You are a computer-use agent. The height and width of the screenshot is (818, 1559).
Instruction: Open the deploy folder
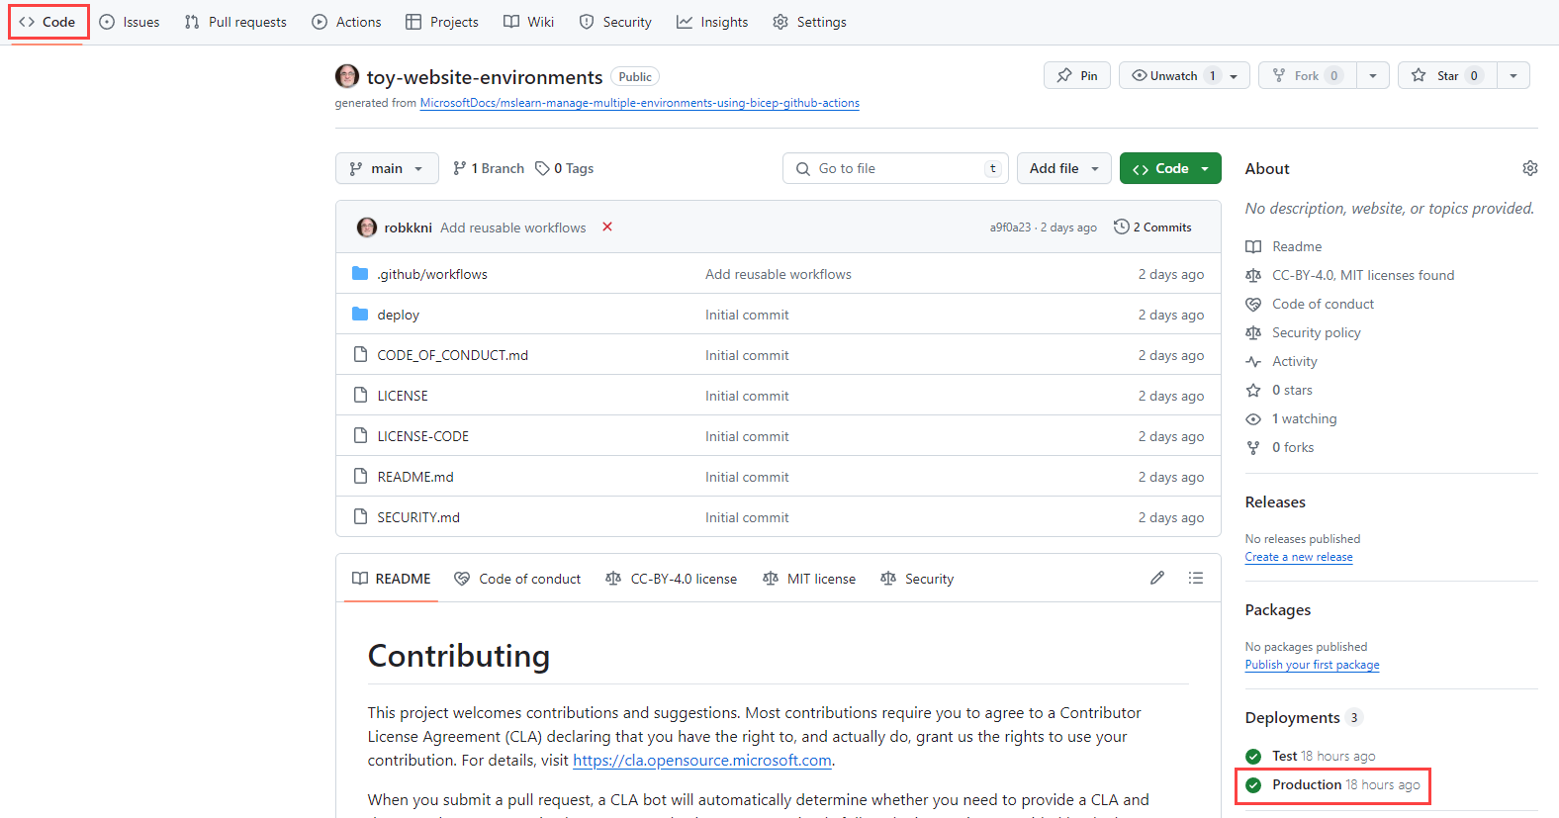[x=399, y=315]
